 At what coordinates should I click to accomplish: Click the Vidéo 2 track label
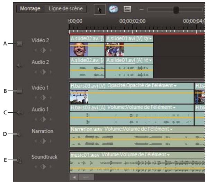click(x=40, y=41)
